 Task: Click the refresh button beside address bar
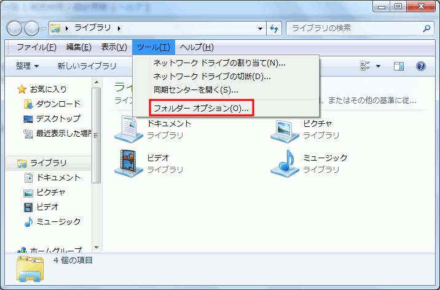click(275, 28)
